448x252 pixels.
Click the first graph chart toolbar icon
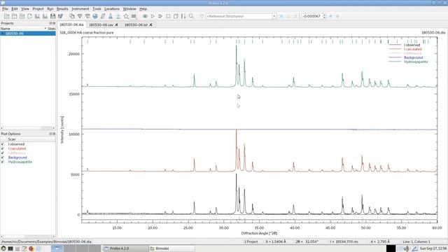coord(37,16)
